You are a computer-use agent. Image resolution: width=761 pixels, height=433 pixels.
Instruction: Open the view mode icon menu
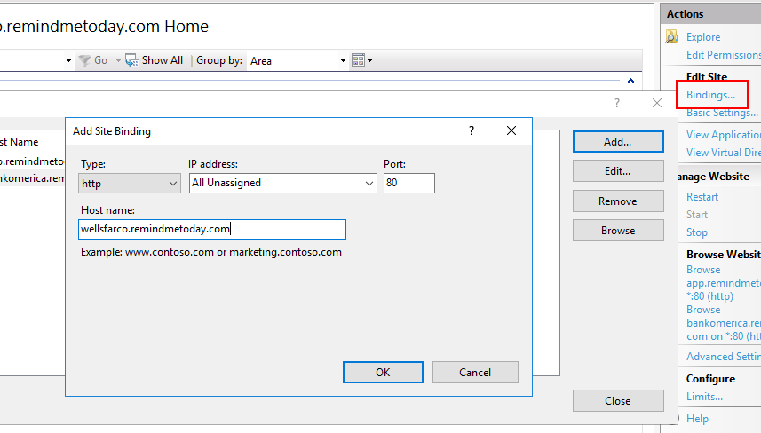pyautogui.click(x=361, y=60)
